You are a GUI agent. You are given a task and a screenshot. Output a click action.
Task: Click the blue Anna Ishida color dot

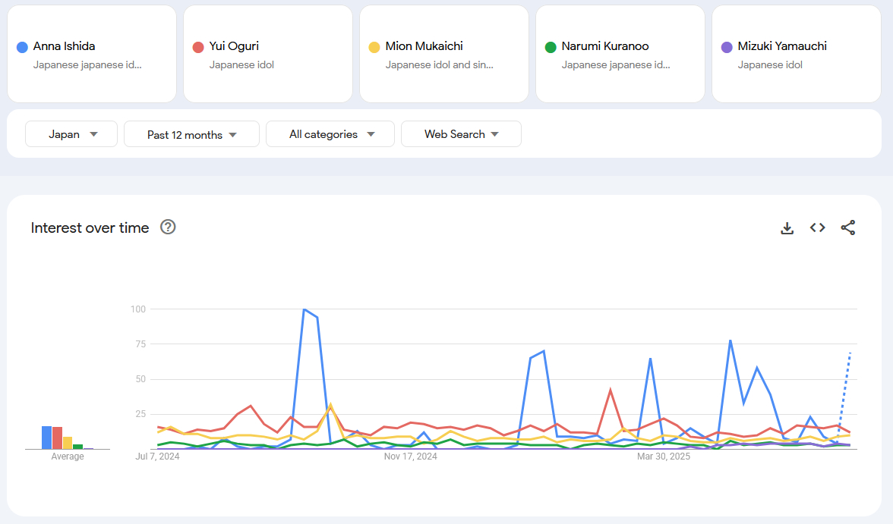pyautogui.click(x=22, y=47)
